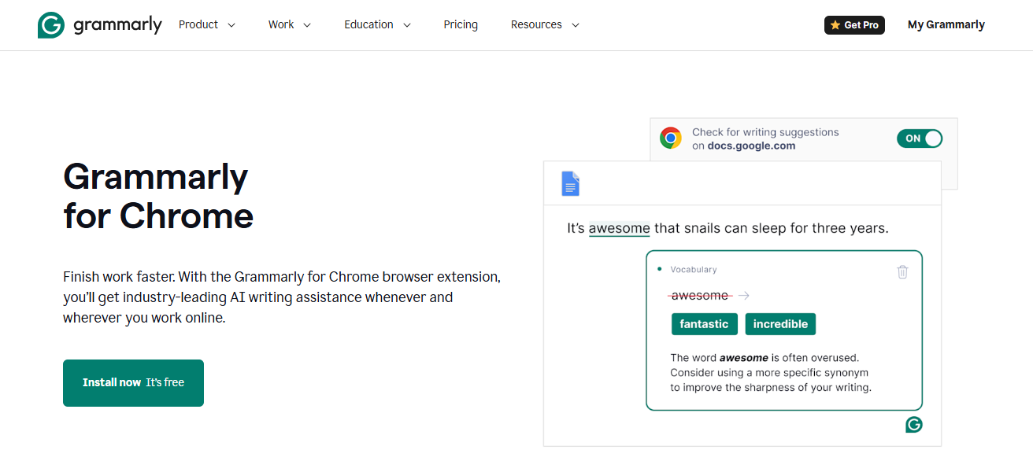This screenshot has width=1033, height=472.
Task: Turn off the ON writing suggestions switch
Action: (920, 138)
